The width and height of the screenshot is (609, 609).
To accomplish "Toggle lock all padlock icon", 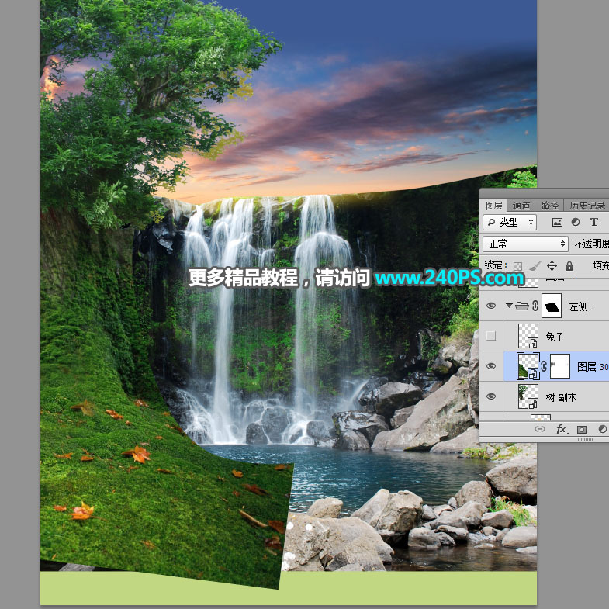I will coord(569,265).
